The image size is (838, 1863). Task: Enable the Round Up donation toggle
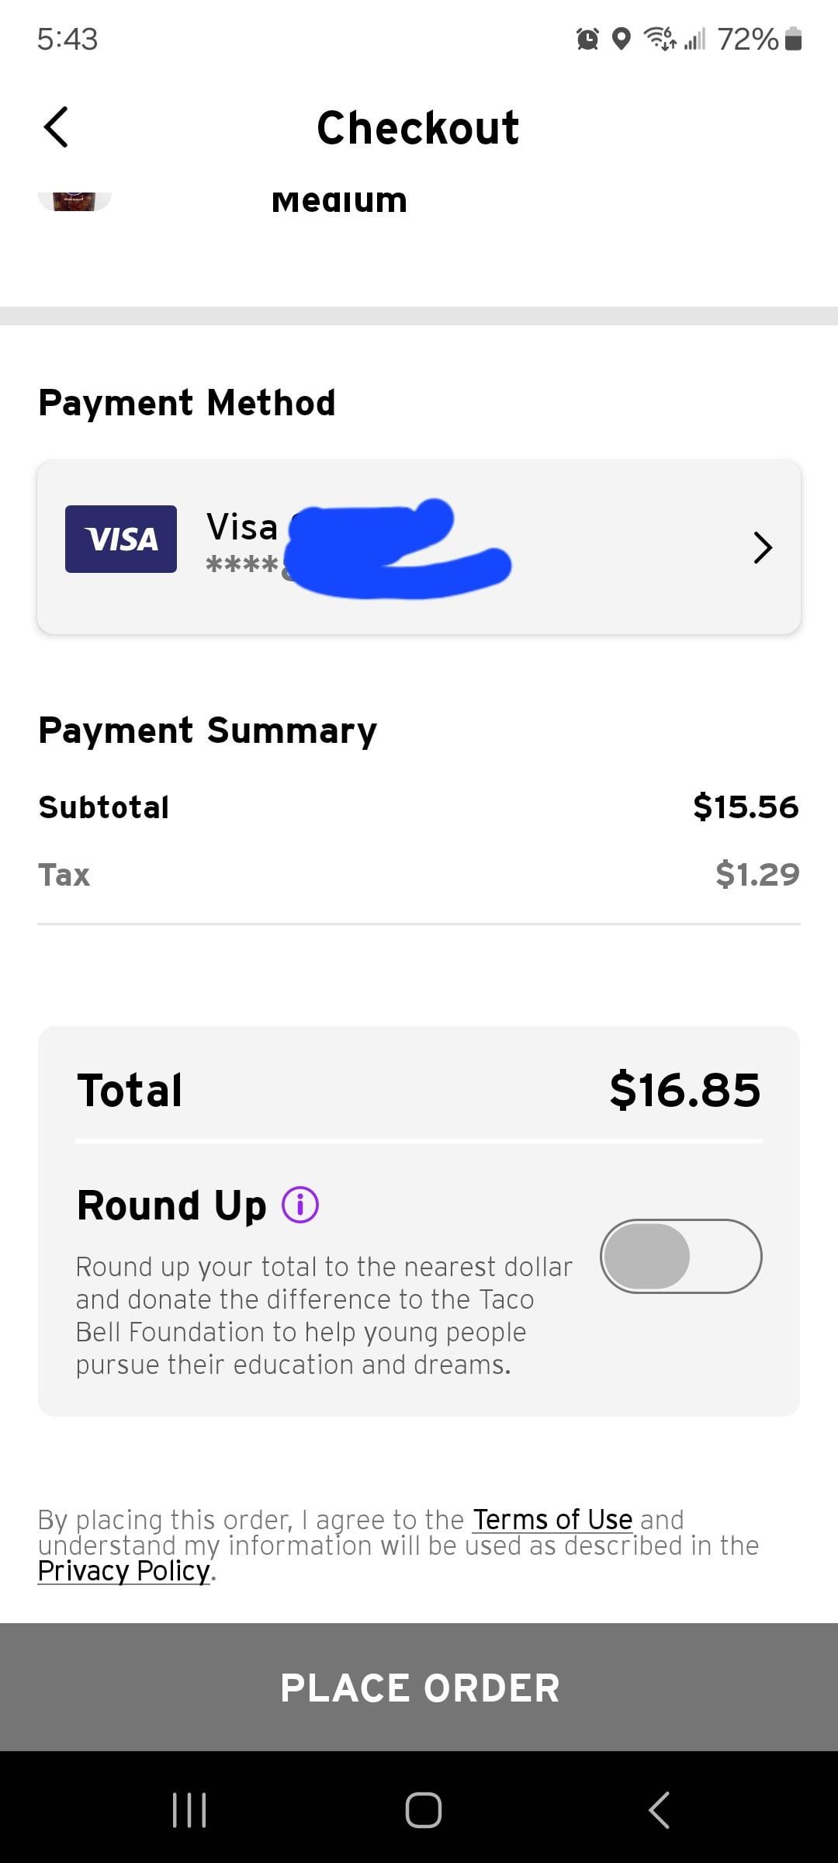(x=680, y=1256)
